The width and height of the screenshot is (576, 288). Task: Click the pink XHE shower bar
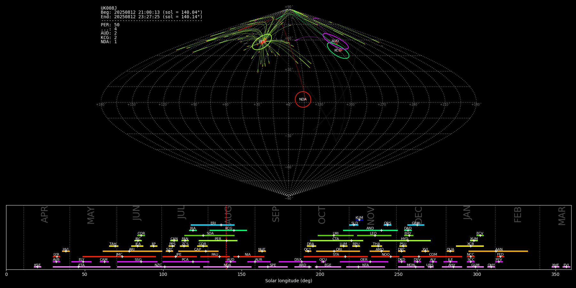(556, 267)
